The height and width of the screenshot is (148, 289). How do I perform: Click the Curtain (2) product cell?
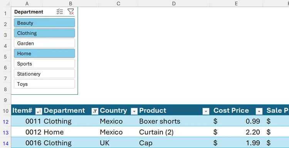(x=174, y=132)
